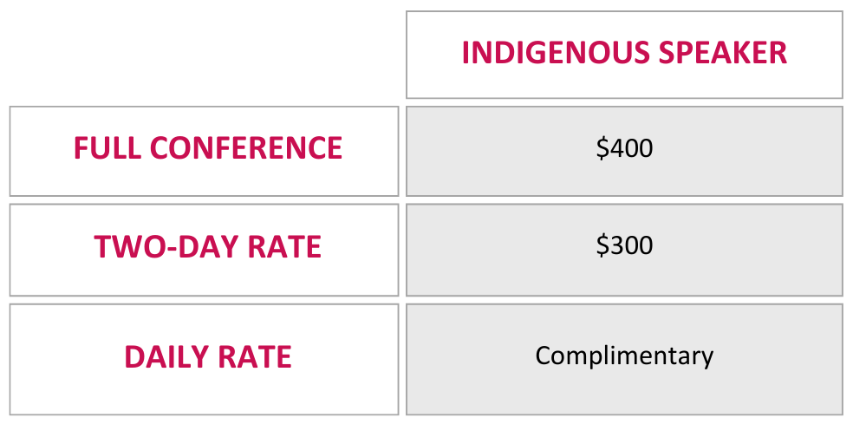Select the gray cell containing $400
Screen dimensions: 853x424
pyautogui.click(x=624, y=151)
